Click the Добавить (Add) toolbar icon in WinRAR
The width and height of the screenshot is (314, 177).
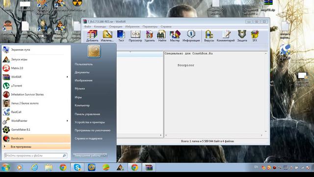pos(92,36)
